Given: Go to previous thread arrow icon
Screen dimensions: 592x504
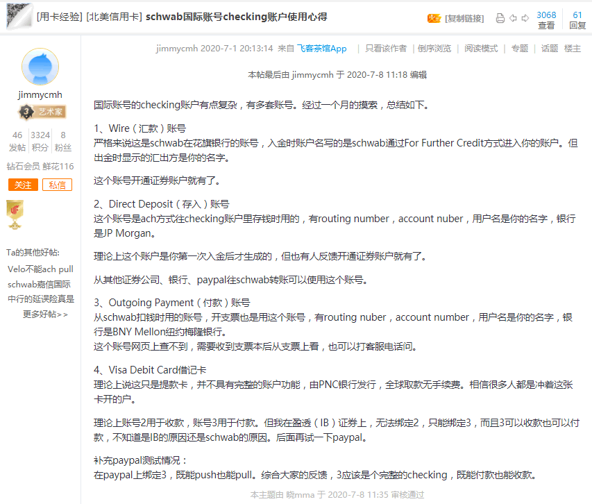Looking at the screenshot, I should (513, 18).
